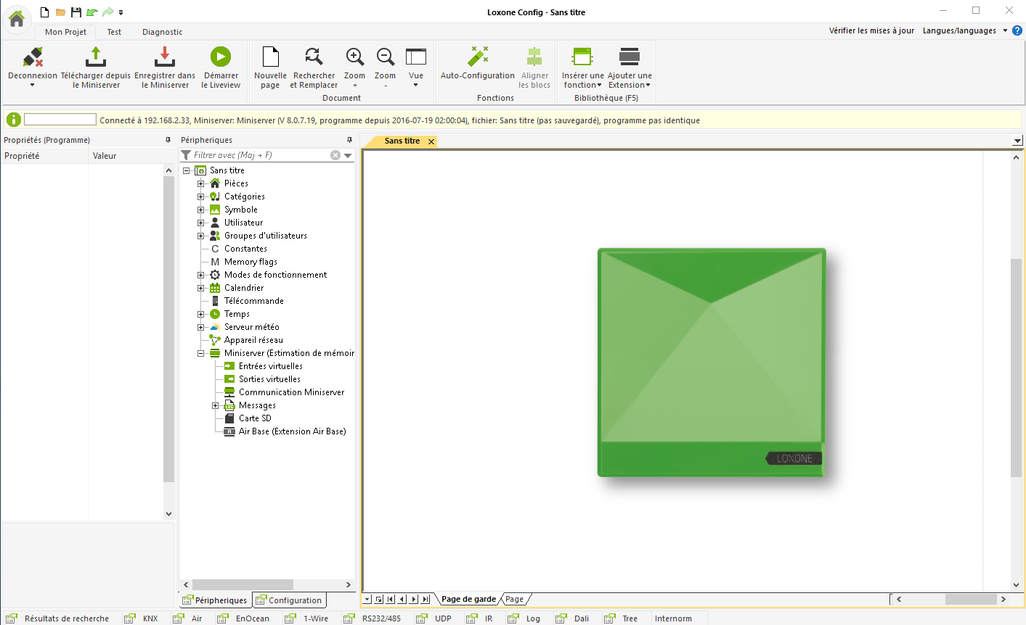Click the peripherals tree horizontal scrollbar
1026x625 pixels.
pos(243,584)
